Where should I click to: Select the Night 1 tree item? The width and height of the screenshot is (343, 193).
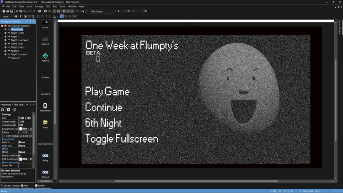pyautogui.click(x=15, y=37)
